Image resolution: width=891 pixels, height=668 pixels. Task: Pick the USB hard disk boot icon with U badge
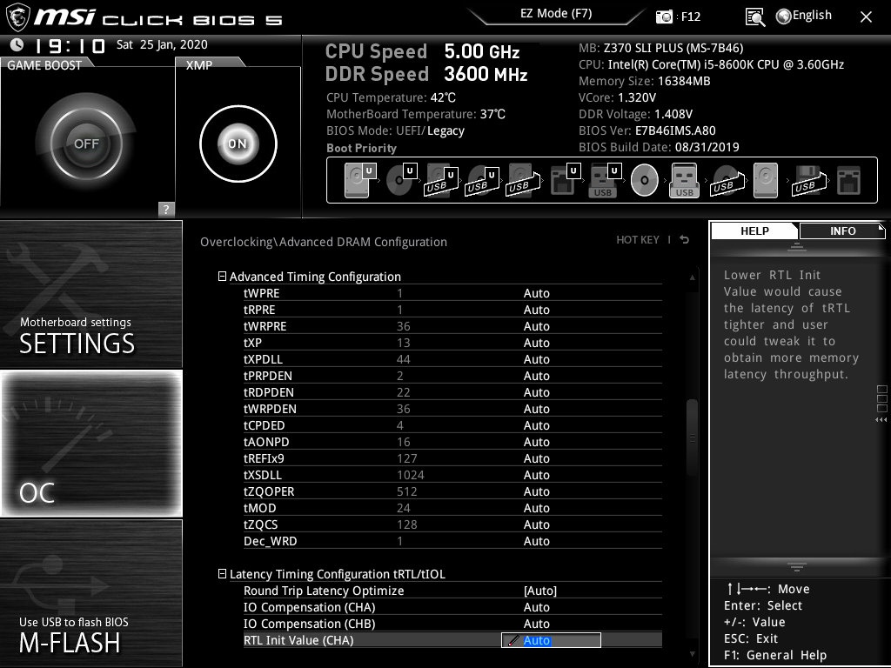coord(441,181)
